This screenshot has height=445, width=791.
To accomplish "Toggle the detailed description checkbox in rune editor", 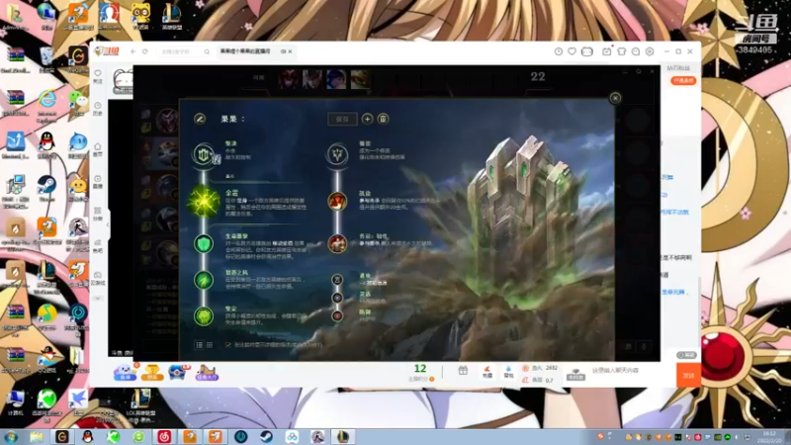I will pyautogui.click(x=228, y=345).
